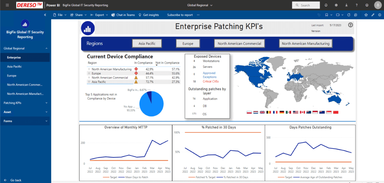Image resolution: width=384 pixels, height=183 pixels.
Task: Open the Global Regional title dropdown
Action: pyautogui.click(x=200, y=5)
